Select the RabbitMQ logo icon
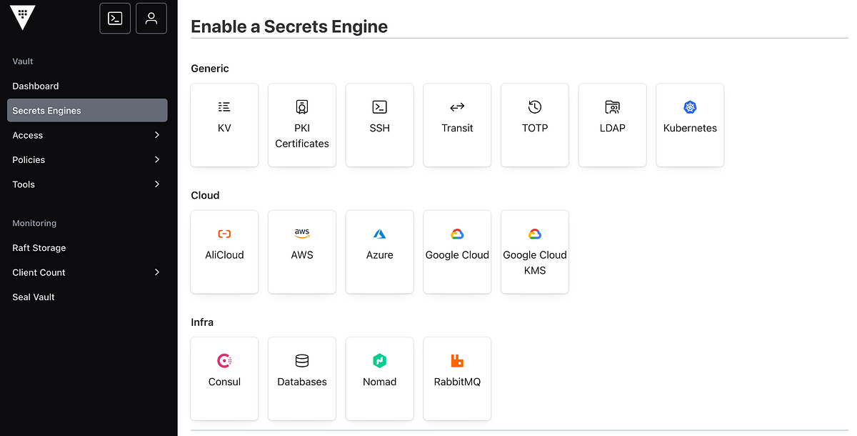The height and width of the screenshot is (436, 857). pos(457,361)
